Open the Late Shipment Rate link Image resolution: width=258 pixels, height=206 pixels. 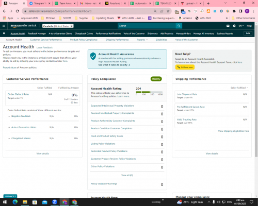point(187,94)
